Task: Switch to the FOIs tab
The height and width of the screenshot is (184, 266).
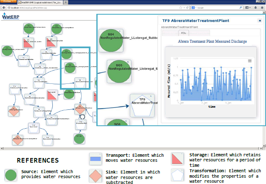Action: click(x=183, y=33)
